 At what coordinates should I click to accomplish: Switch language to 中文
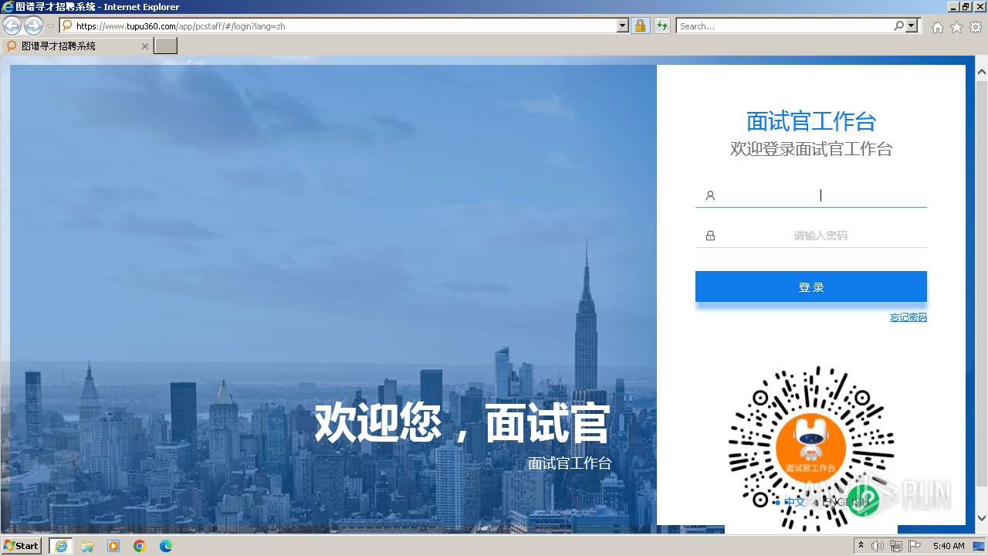(794, 502)
